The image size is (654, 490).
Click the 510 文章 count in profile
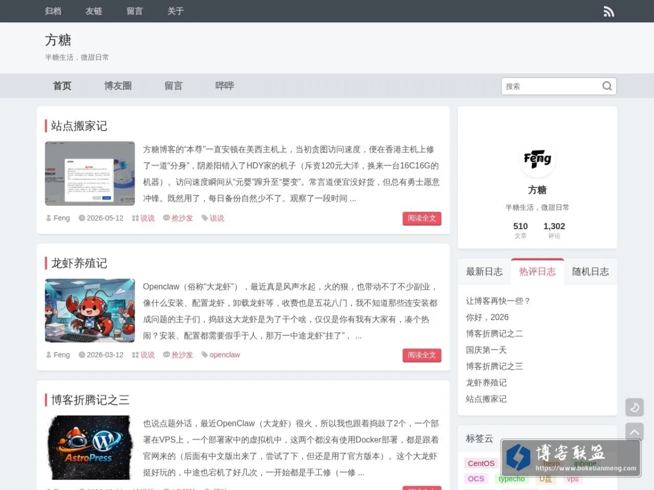point(520,230)
